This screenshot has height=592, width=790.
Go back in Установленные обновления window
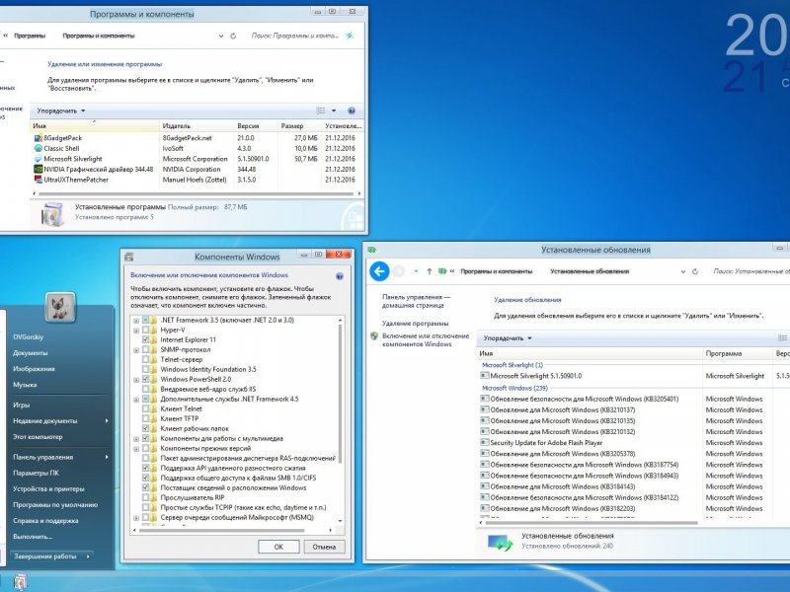click(379, 271)
